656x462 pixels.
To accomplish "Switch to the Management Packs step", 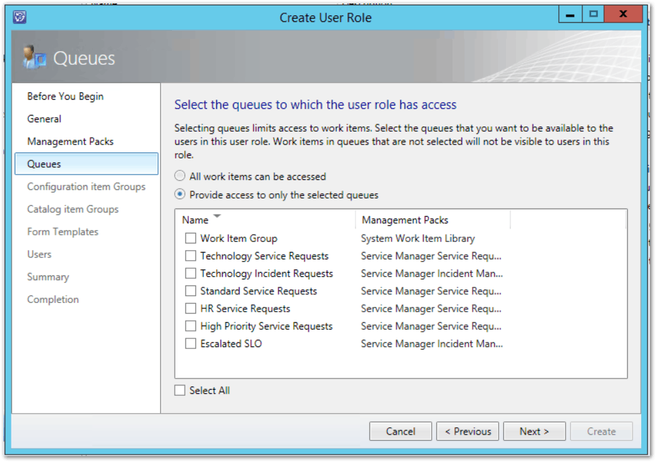I will [x=70, y=142].
